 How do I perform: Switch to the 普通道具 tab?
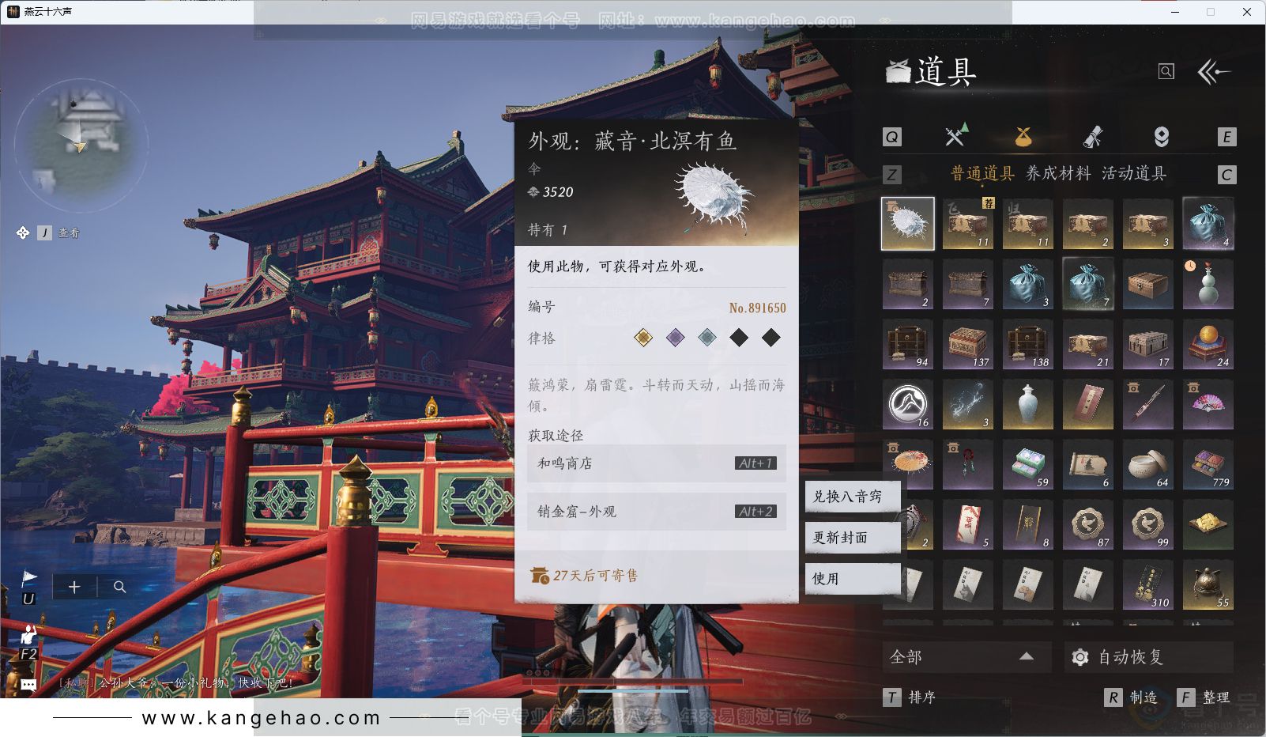(982, 173)
